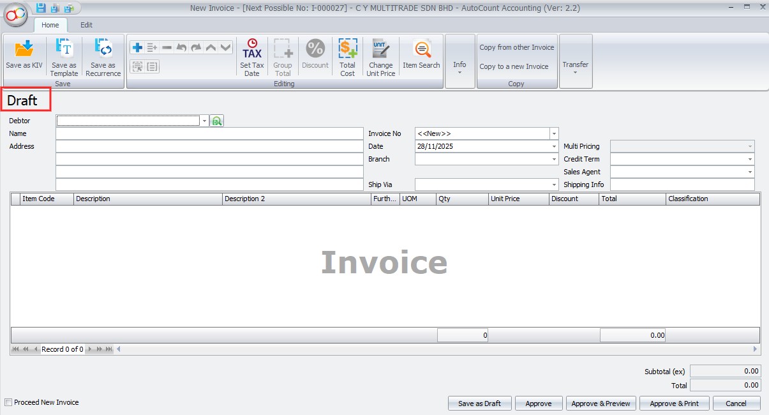Click into the Shipping Info field

point(682,185)
